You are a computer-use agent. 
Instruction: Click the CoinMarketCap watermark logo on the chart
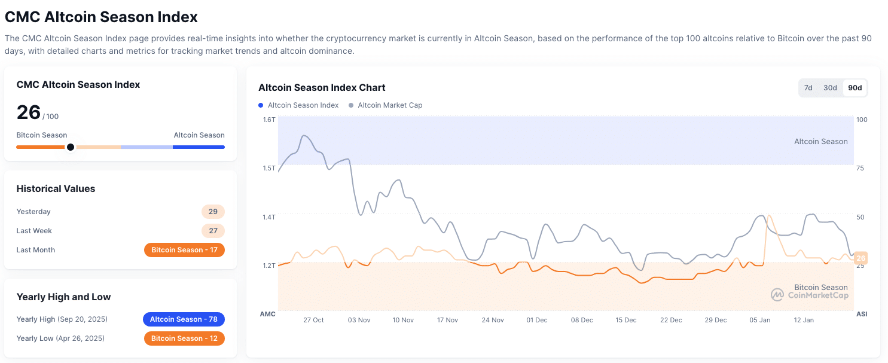point(777,294)
